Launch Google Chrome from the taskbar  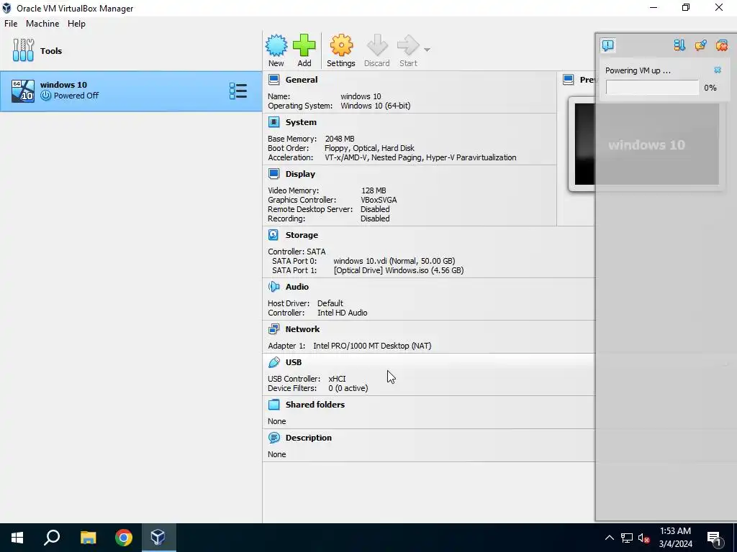[x=124, y=538]
